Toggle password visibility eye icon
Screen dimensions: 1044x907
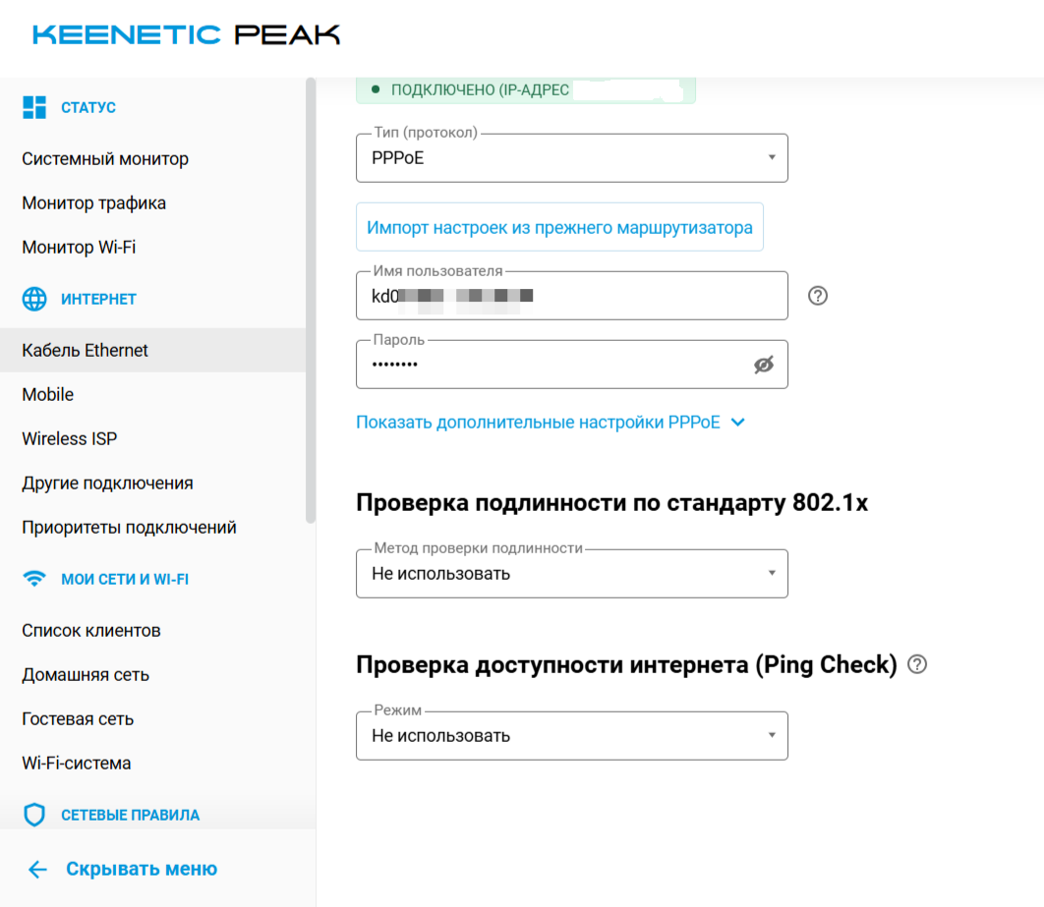pyautogui.click(x=764, y=365)
